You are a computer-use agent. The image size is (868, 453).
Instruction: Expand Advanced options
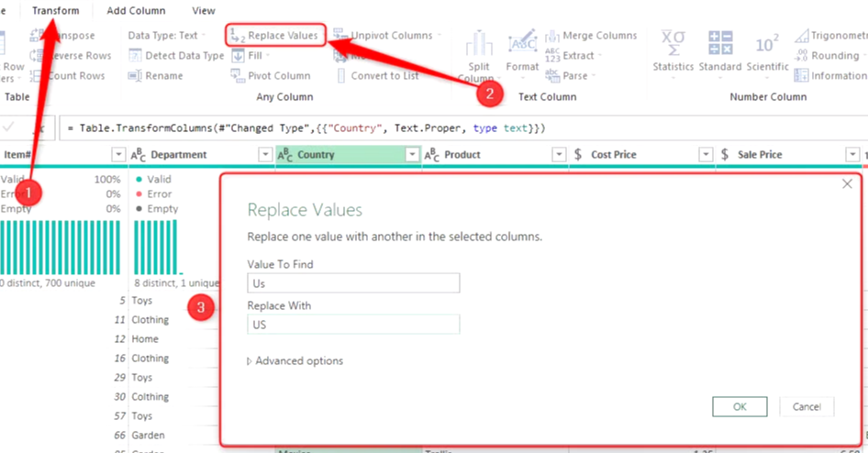[295, 360]
